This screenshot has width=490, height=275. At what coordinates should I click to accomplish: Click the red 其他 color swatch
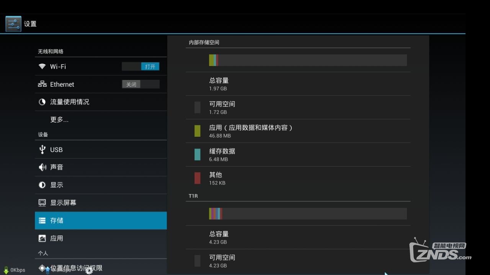click(198, 178)
